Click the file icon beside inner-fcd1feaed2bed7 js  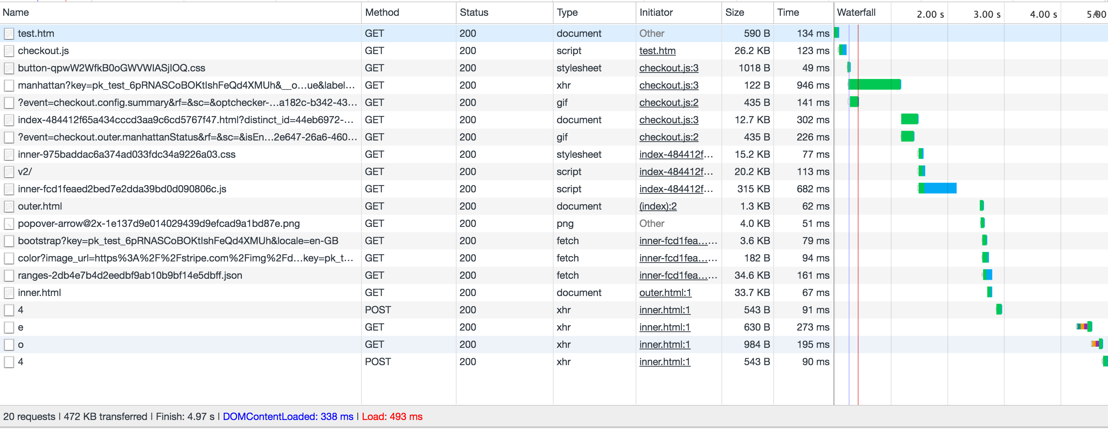[x=9, y=189]
